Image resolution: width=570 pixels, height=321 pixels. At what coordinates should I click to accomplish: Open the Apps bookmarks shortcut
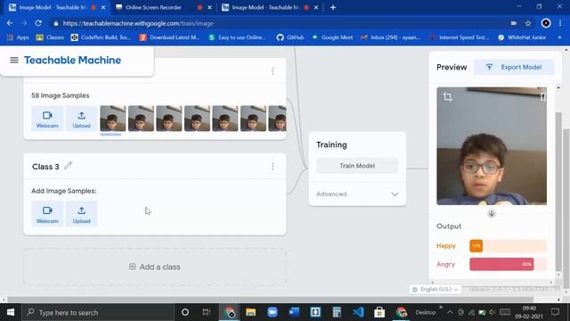point(18,37)
